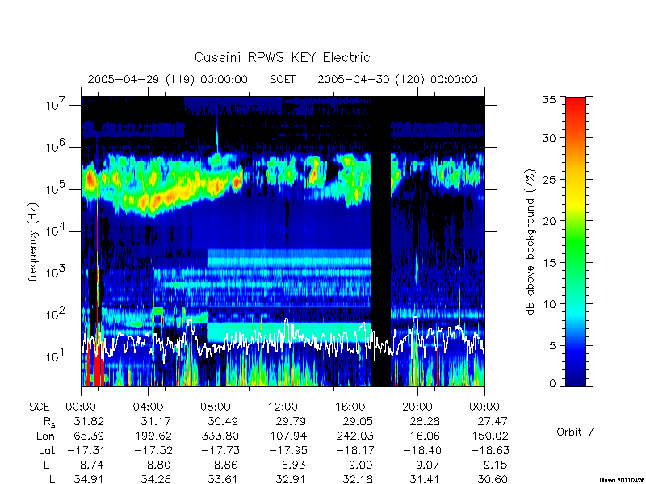
Task: Click the Lat row header
Action: [x=47, y=450]
